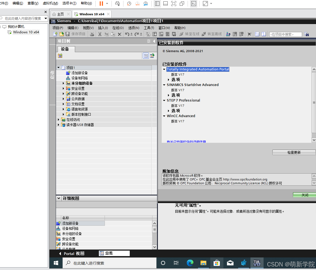316x270 pixels.
Task: Toggle the project tree overview table icon
Action: [x=146, y=56]
